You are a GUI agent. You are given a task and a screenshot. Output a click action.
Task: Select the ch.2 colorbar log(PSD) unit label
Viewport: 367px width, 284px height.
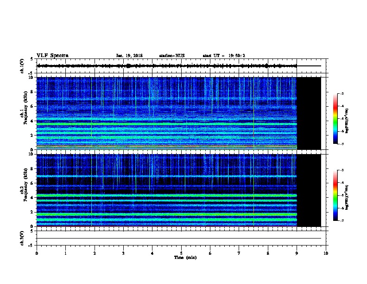(x=347, y=197)
